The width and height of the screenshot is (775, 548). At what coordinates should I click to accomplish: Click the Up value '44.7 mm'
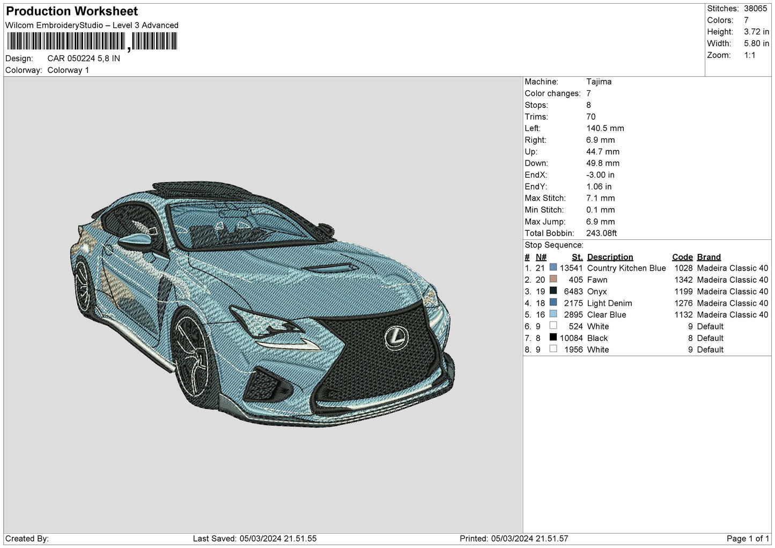coord(603,152)
